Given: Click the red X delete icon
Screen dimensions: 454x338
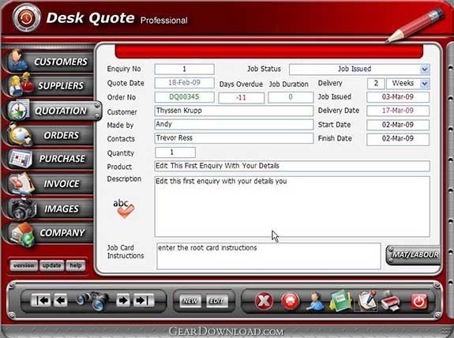Looking at the screenshot, I should [264, 301].
